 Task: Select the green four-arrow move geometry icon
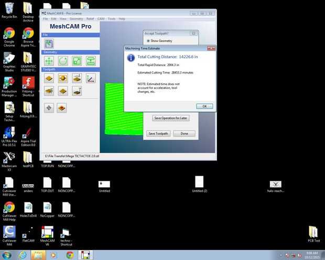49,61
